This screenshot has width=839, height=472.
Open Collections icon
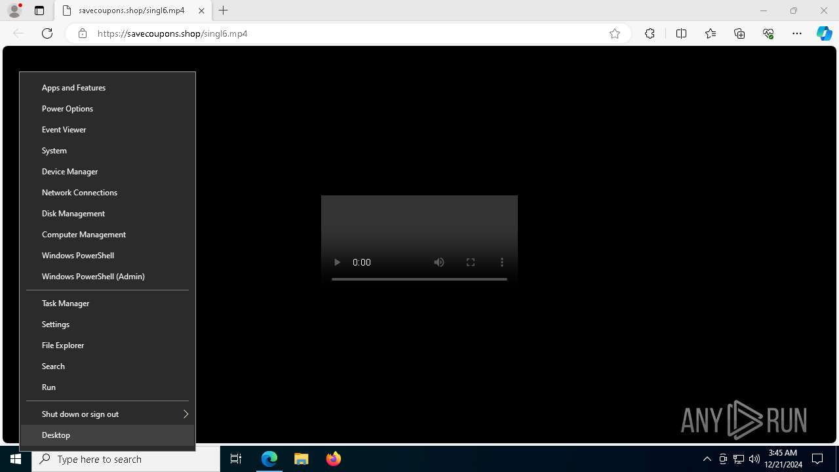tap(739, 33)
